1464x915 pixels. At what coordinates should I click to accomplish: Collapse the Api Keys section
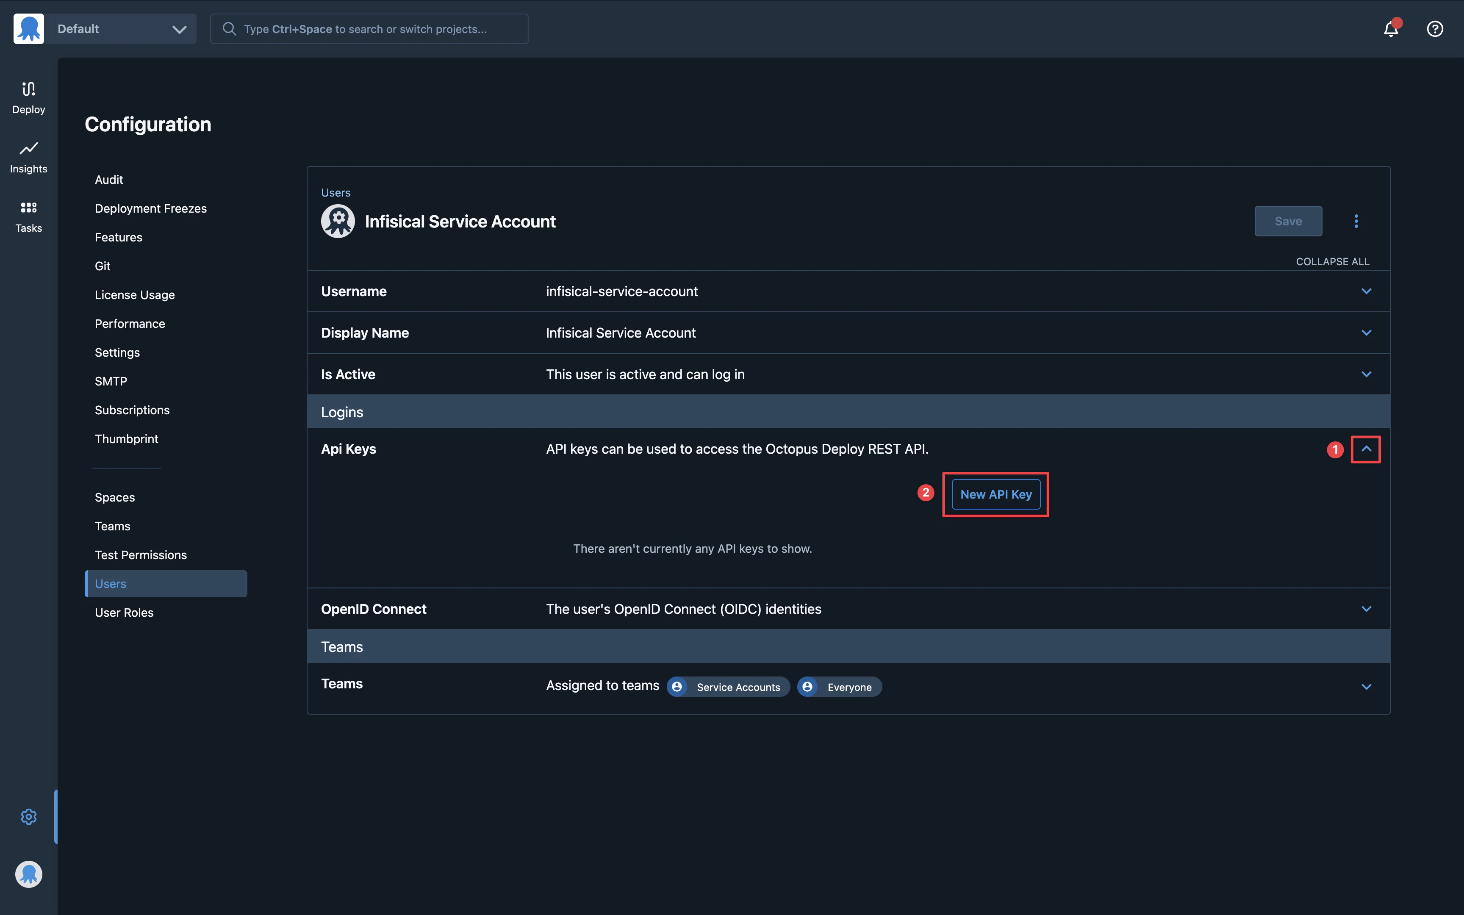(x=1366, y=449)
